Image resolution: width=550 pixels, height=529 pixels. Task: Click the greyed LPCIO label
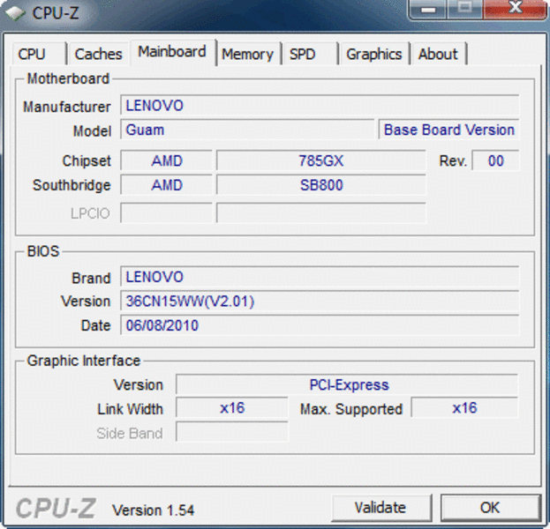click(x=91, y=213)
